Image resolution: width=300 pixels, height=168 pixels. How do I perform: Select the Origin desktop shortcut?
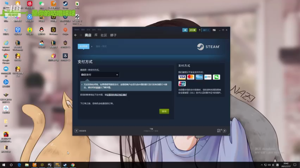click(x=65, y=31)
